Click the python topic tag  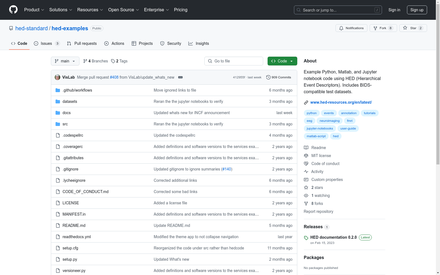pos(312,113)
